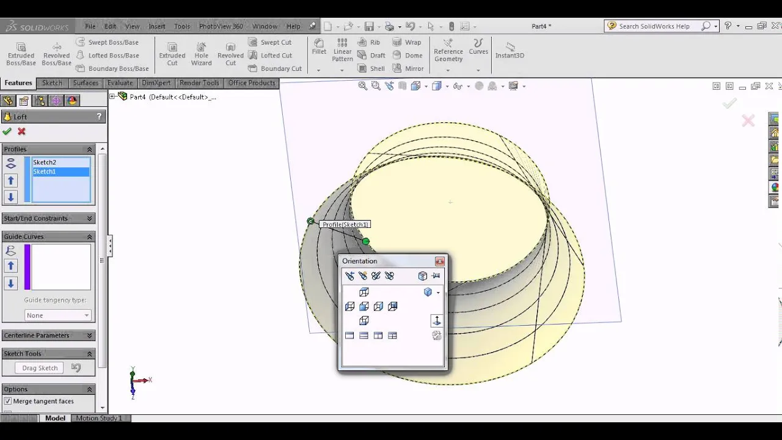Switch to the Render Tools tab
The height and width of the screenshot is (440, 782).
point(199,83)
